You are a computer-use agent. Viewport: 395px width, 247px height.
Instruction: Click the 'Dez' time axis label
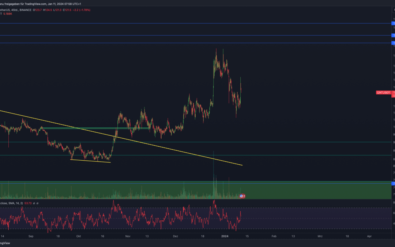pyautogui.click(x=175, y=236)
